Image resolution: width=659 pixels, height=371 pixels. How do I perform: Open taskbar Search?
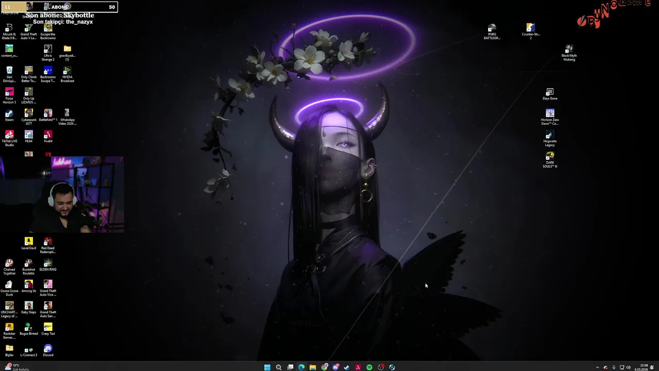click(x=279, y=367)
